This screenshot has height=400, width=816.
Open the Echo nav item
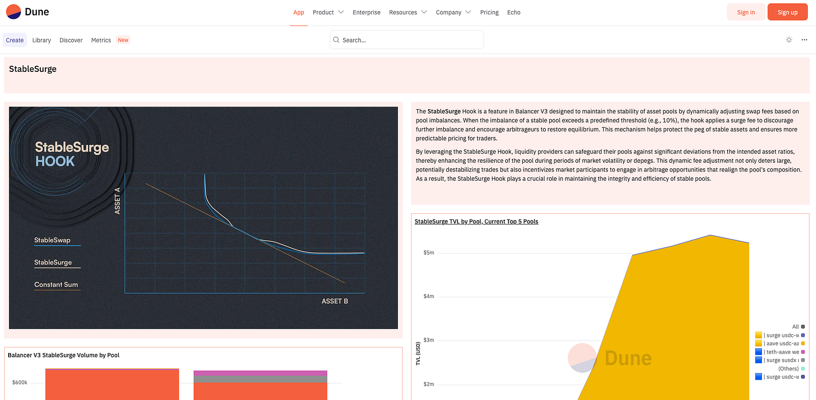[x=514, y=12]
